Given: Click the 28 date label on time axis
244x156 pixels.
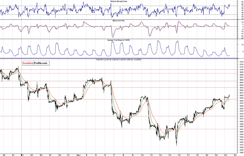Looking at the screenshot, I should pyautogui.click(x=60, y=155).
